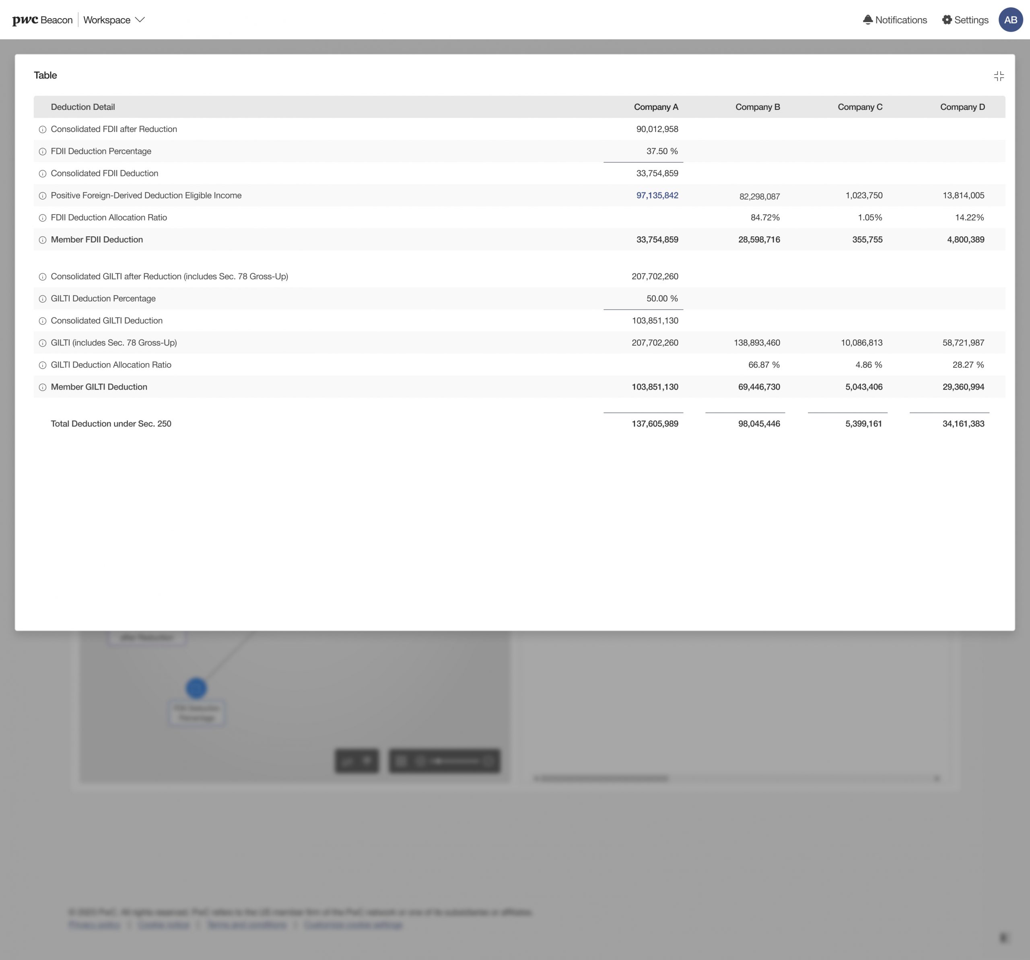Go to PwC Beacon home logo

[x=43, y=20]
